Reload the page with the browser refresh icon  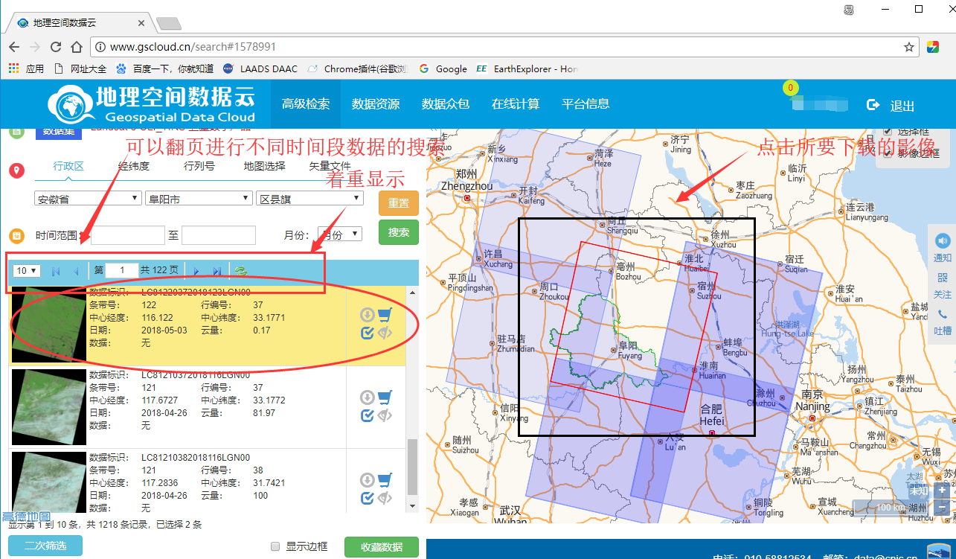tap(56, 47)
